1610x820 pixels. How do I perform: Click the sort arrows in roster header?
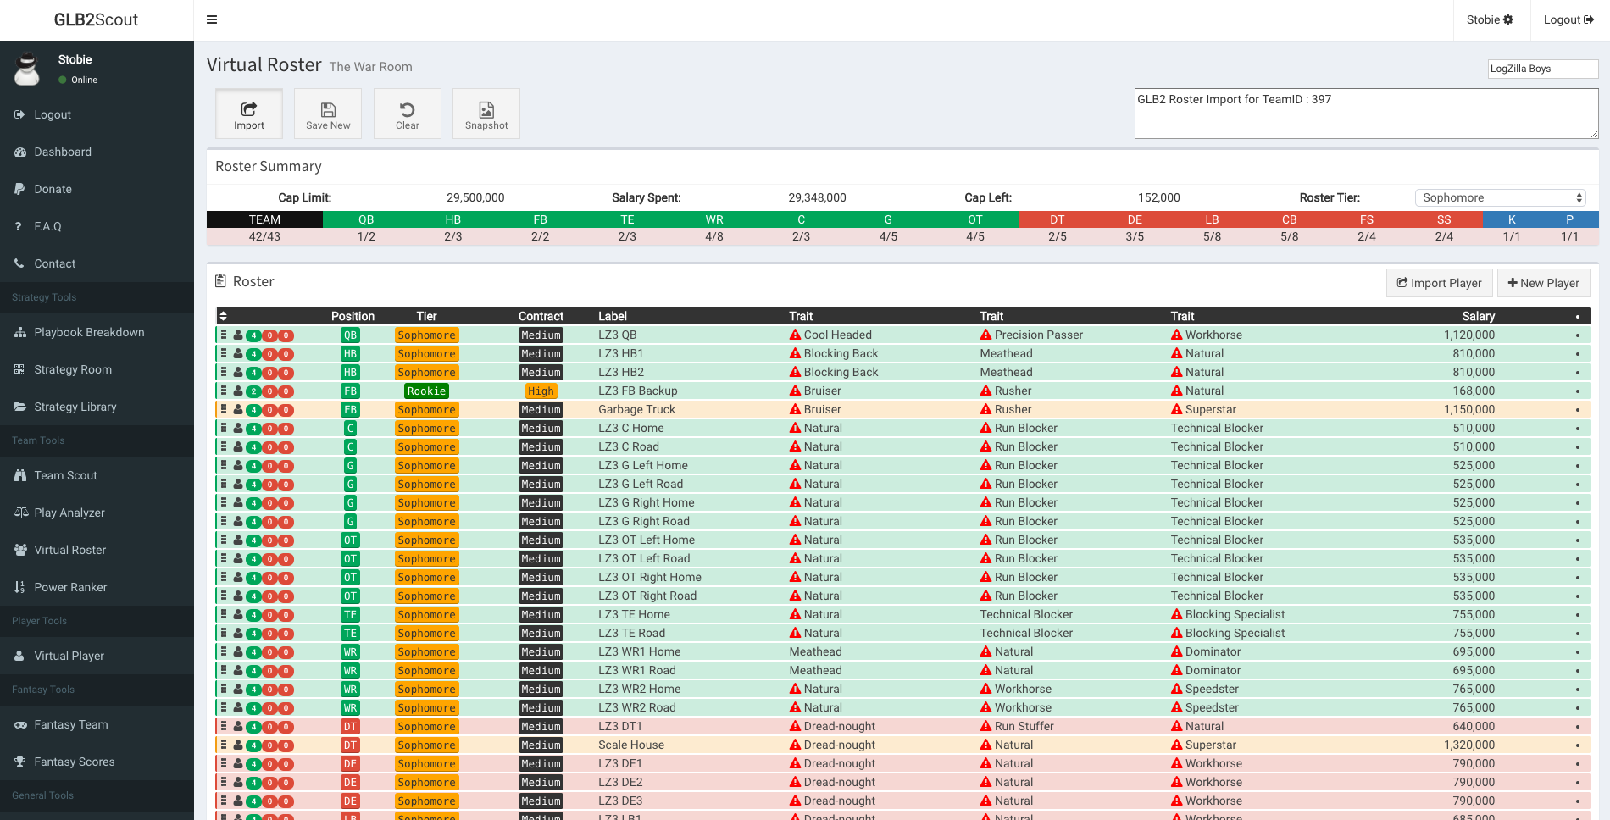point(224,316)
